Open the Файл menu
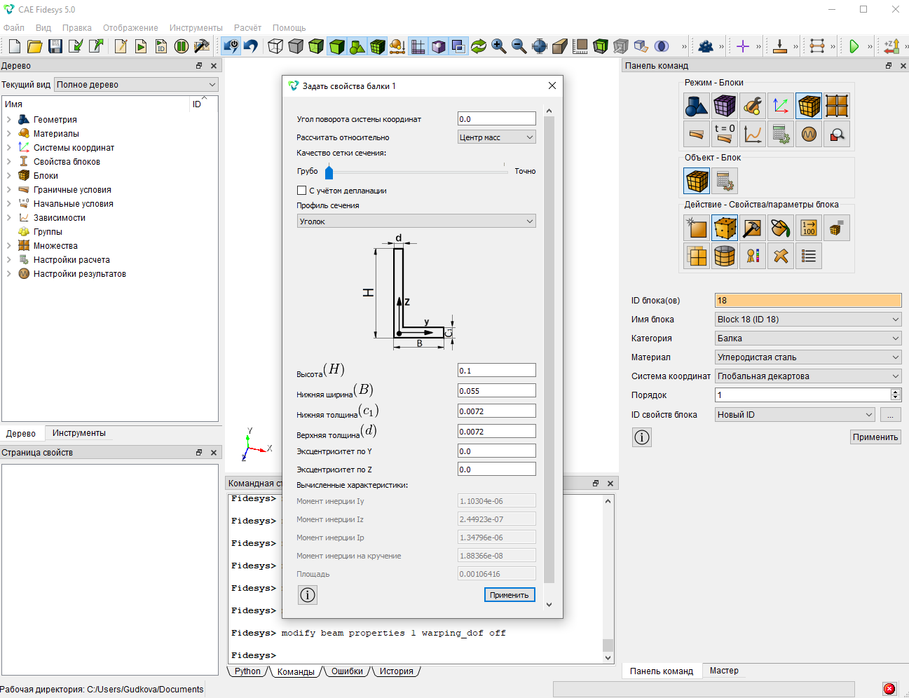The image size is (909, 698). pyautogui.click(x=14, y=28)
